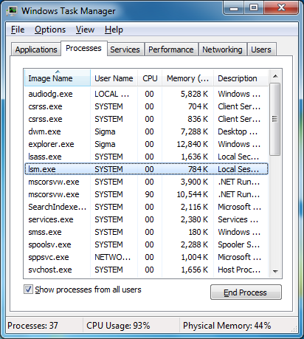Click Physical Memory: 44% status entry

tap(227, 326)
